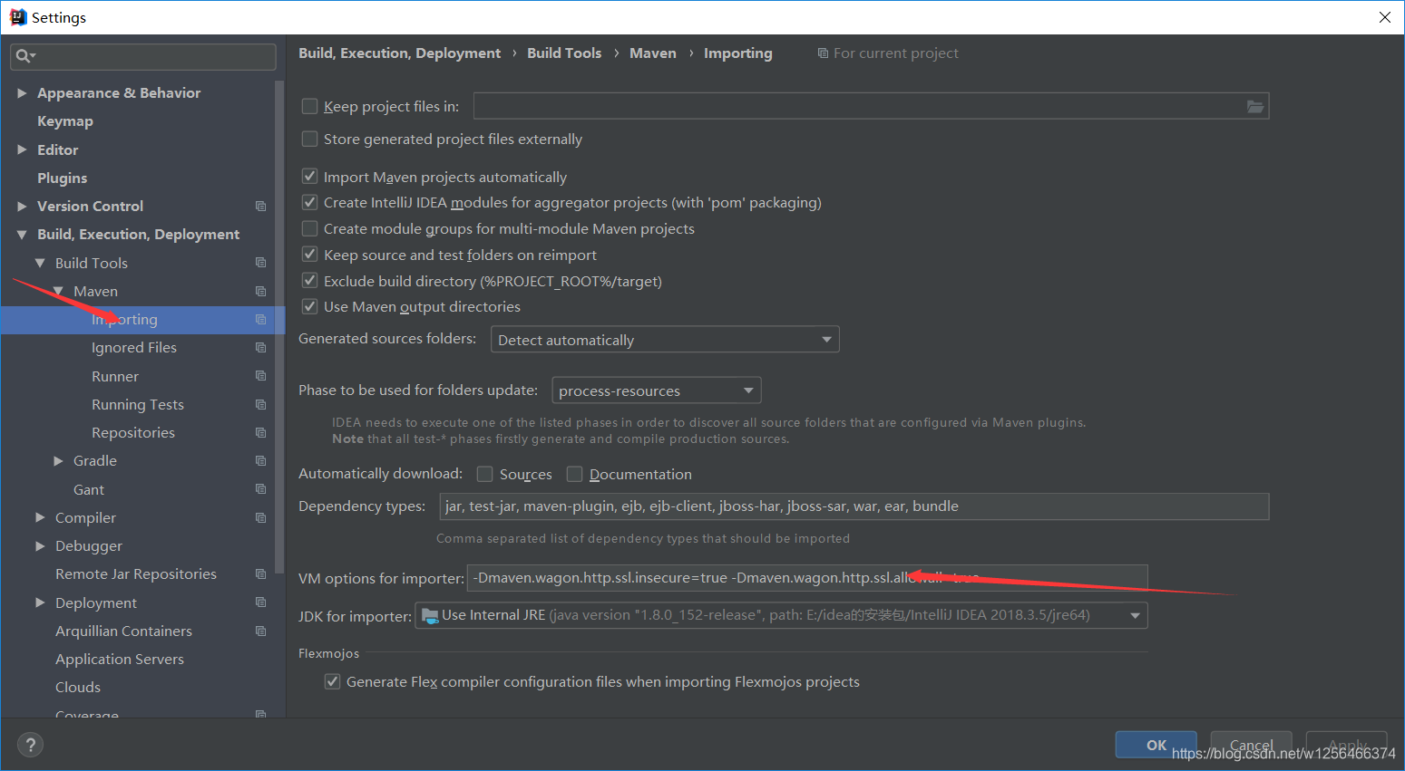The height and width of the screenshot is (771, 1405).
Task: Collapse the Maven node
Action: point(58,291)
